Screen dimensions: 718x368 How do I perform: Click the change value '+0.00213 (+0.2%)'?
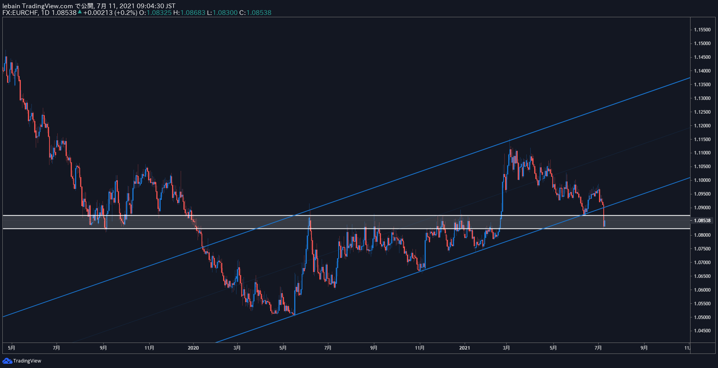click(110, 13)
